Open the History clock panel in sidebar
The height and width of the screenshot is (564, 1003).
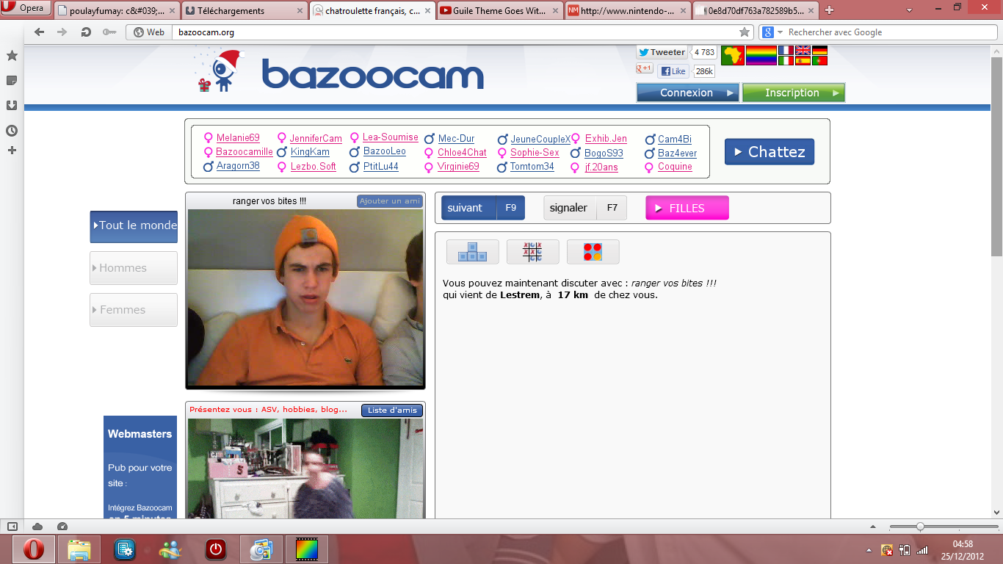click(x=12, y=131)
